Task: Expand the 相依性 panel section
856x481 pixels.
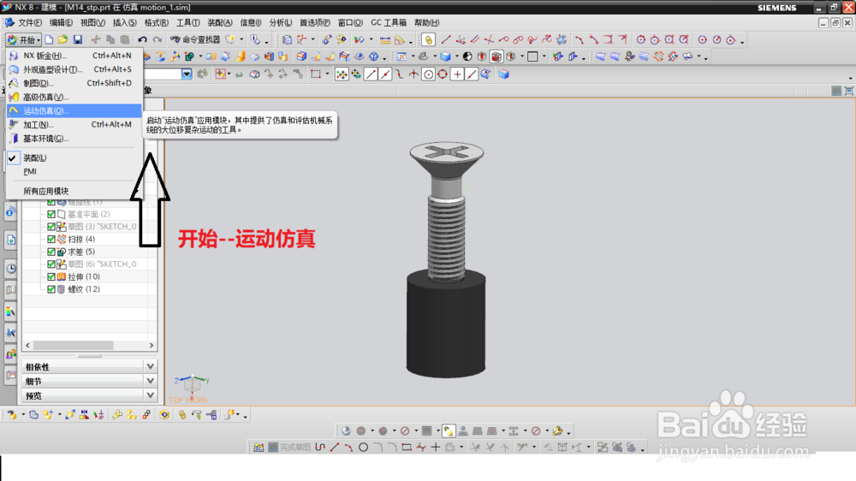Action: click(x=151, y=367)
